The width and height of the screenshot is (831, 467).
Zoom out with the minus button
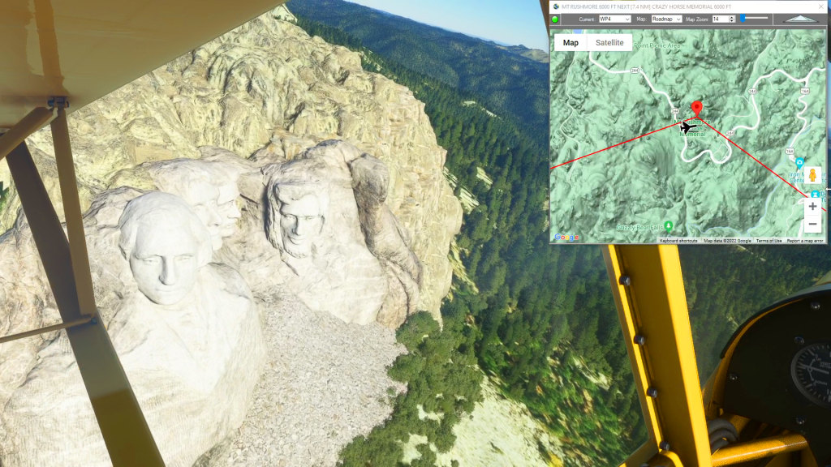coord(812,225)
